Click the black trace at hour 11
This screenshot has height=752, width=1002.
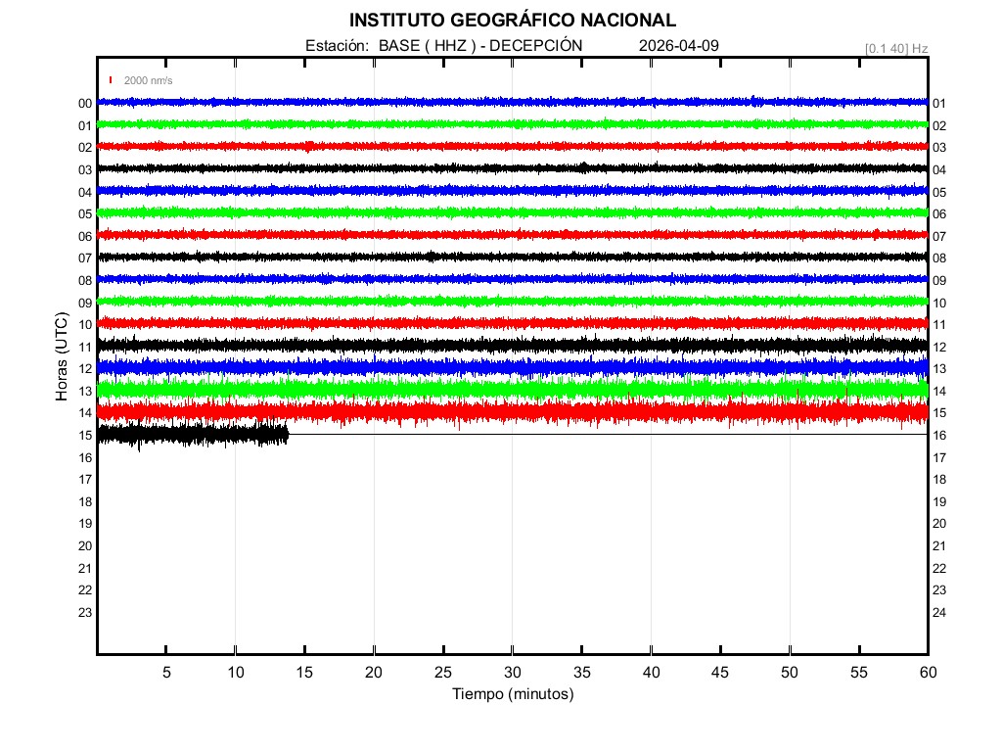click(512, 345)
